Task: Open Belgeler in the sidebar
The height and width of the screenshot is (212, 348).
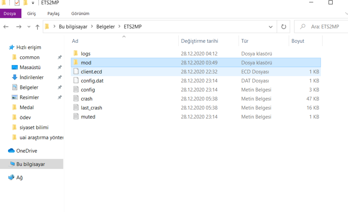Action: coord(29,87)
